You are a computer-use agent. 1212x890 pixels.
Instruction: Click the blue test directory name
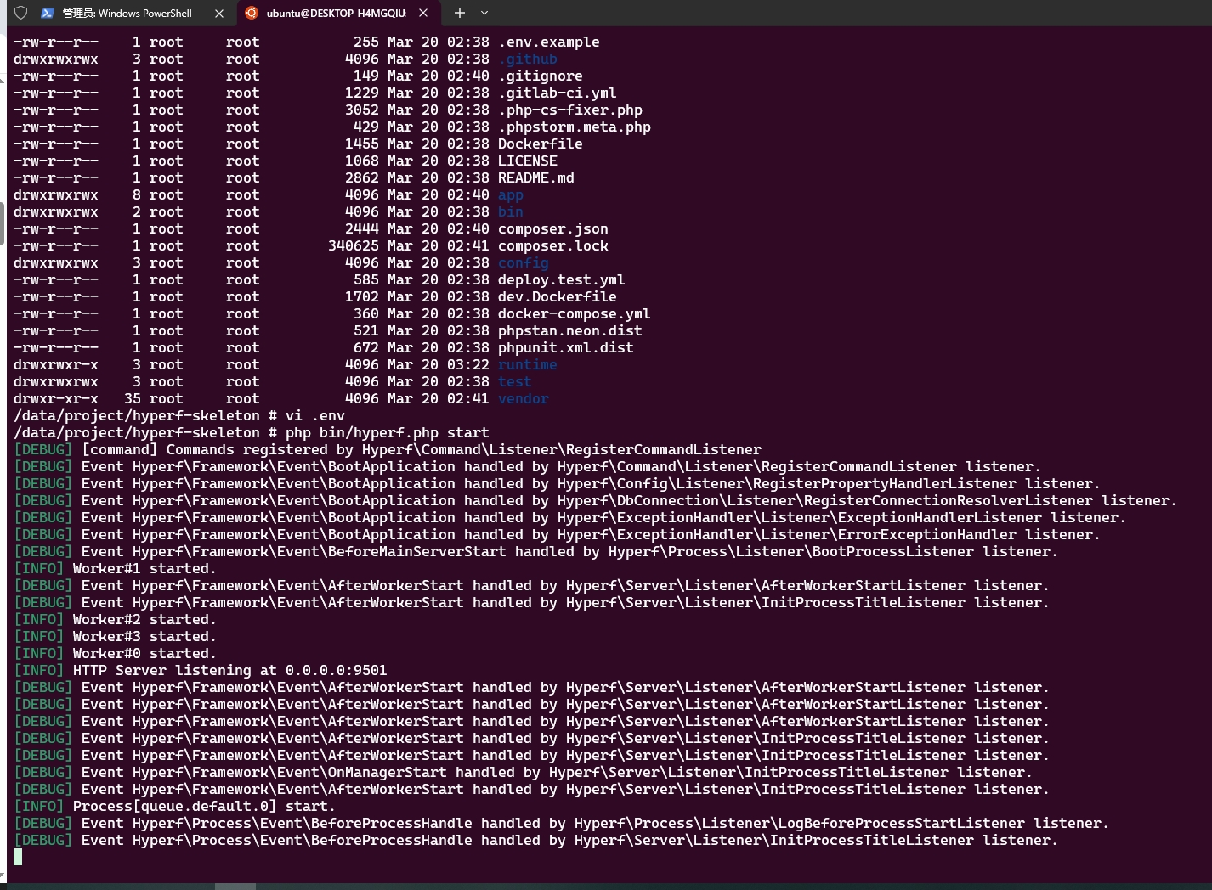click(515, 382)
